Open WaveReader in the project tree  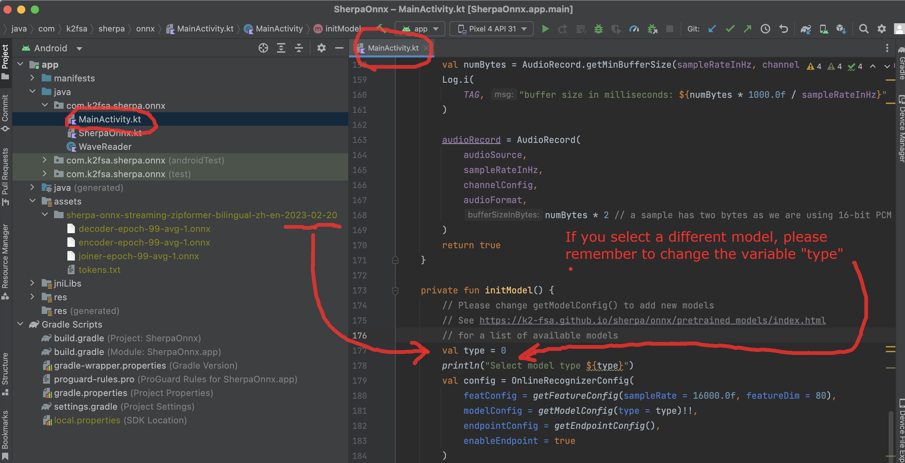tap(105, 146)
